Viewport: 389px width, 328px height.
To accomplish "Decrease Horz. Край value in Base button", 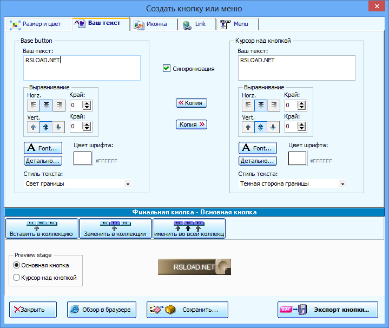I will click(87, 108).
